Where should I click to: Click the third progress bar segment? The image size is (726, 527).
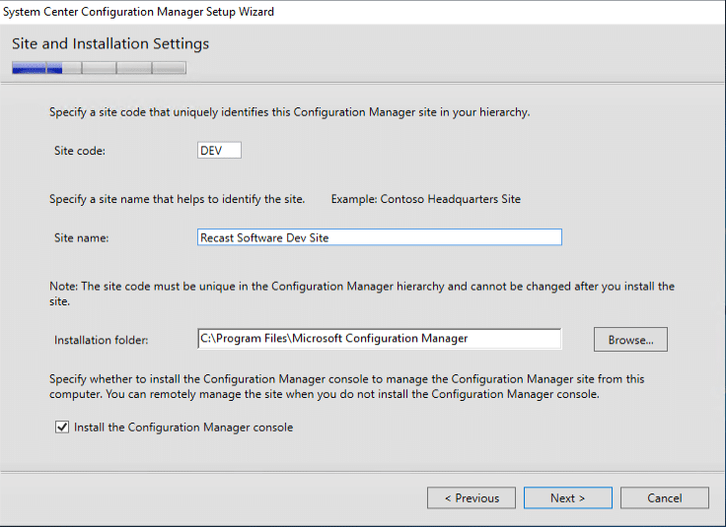click(99, 68)
